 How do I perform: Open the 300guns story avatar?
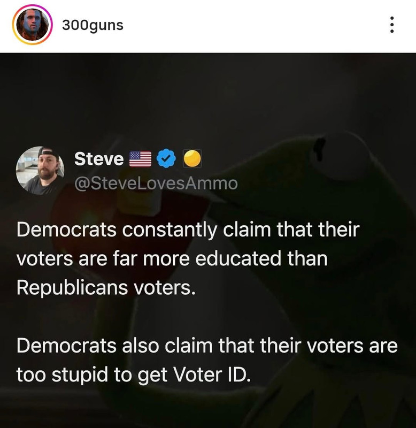32,25
